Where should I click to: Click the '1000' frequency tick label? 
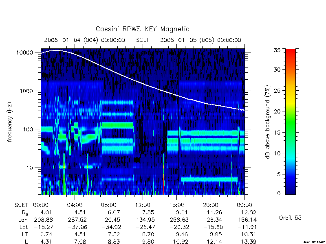point(26,91)
